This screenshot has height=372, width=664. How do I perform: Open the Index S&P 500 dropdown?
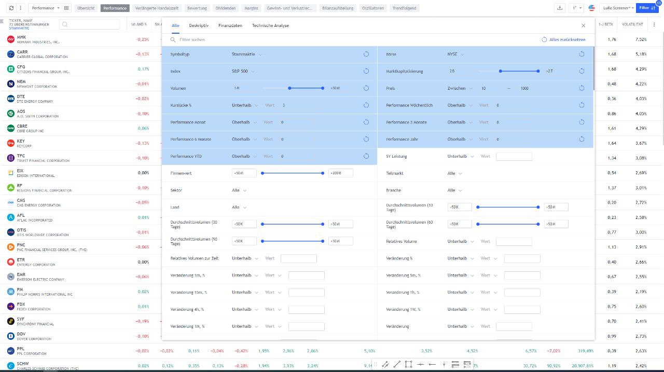pos(243,71)
